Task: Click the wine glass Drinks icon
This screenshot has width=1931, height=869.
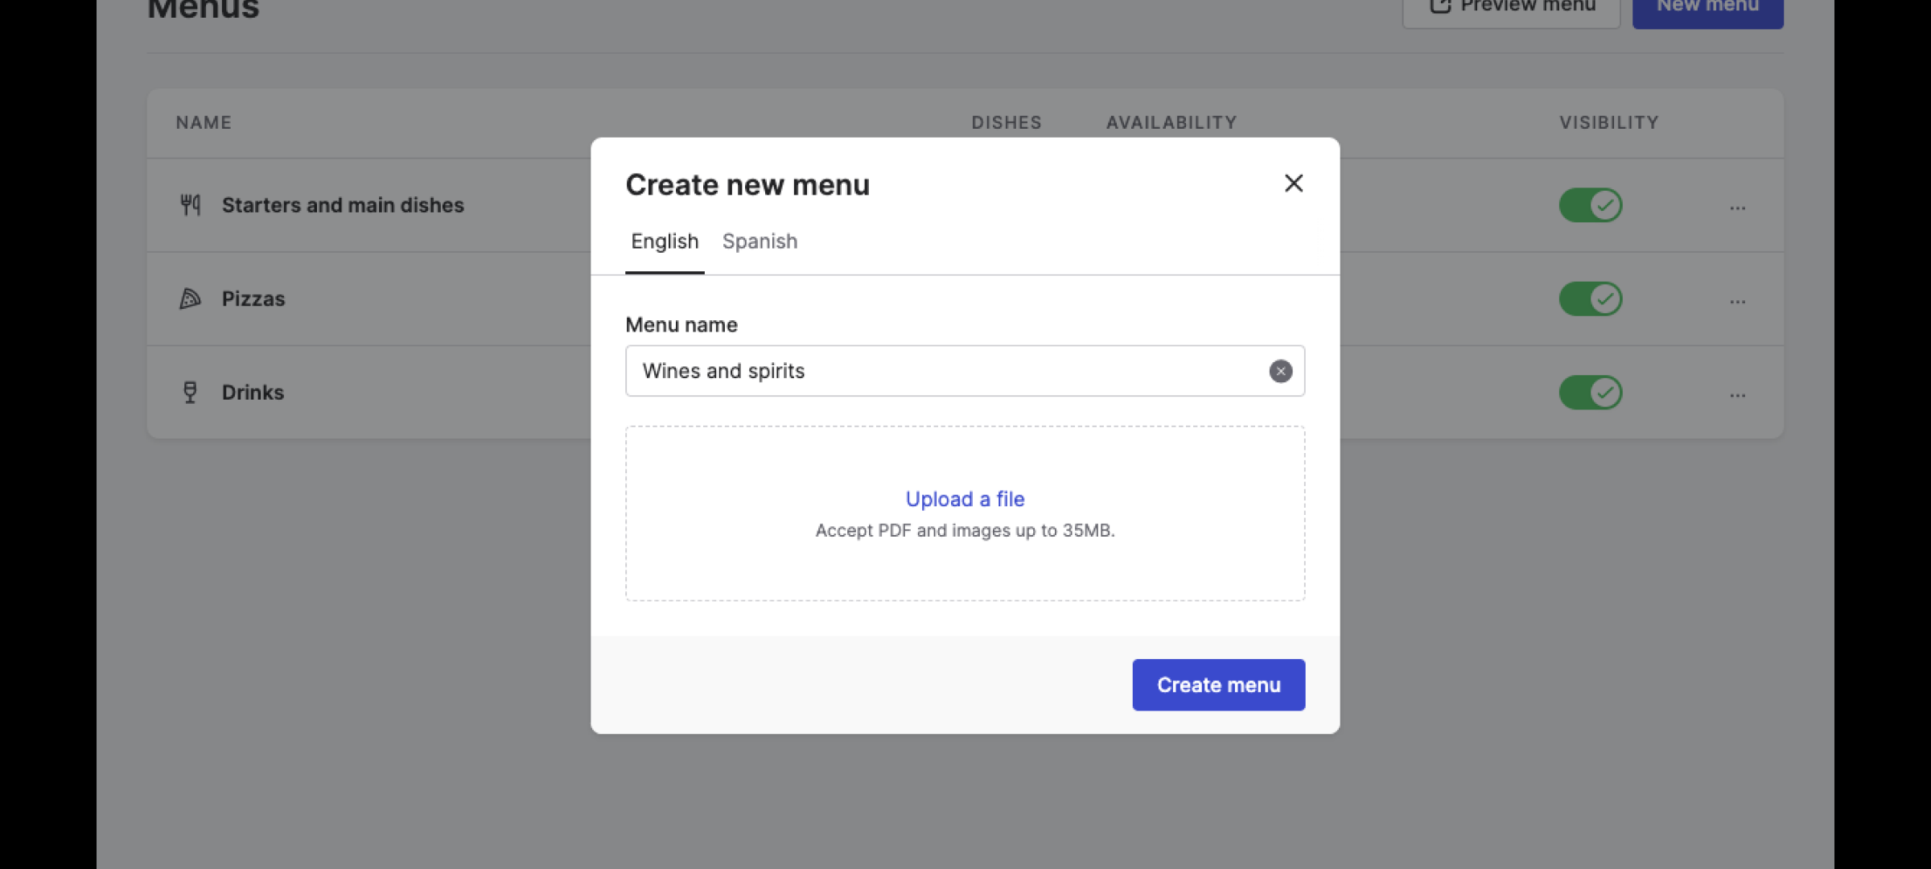Action: [190, 393]
